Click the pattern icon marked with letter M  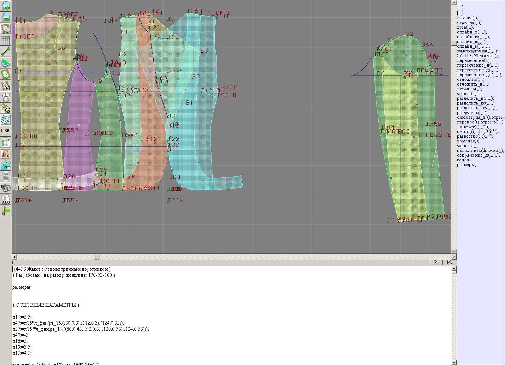(6, 86)
